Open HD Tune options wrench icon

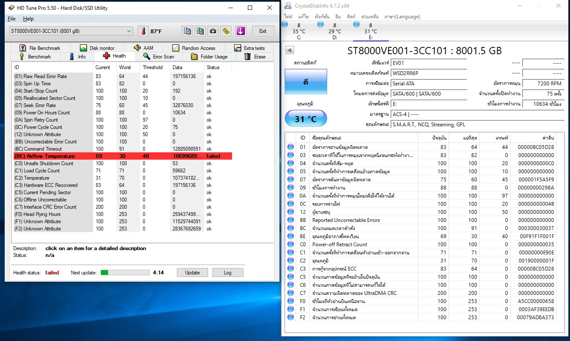click(x=226, y=31)
